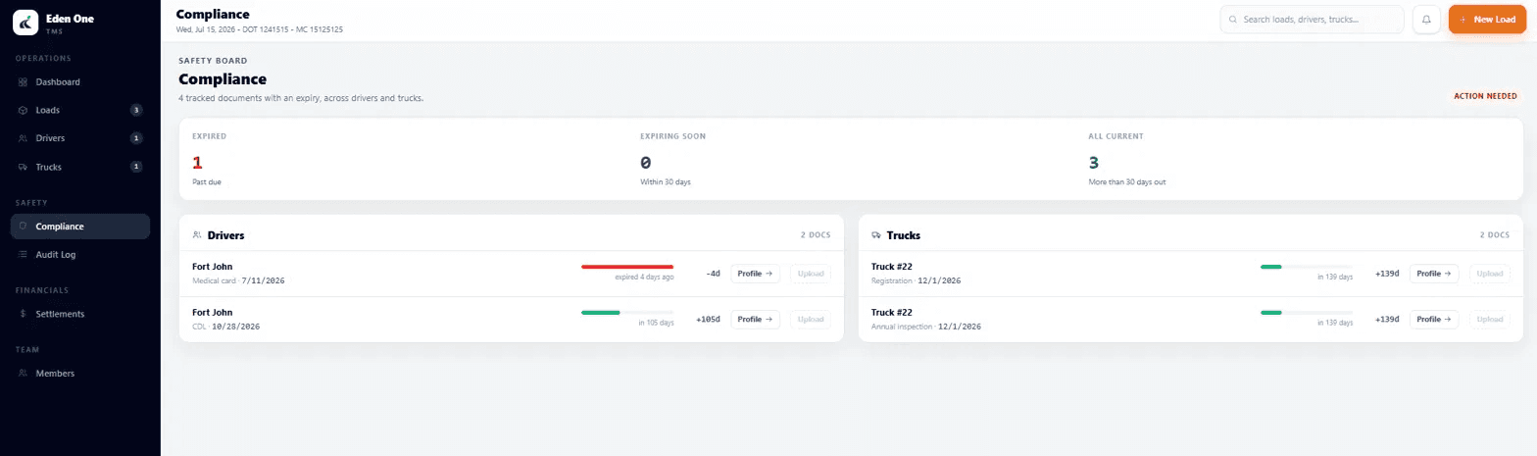Open Profile for Truck #22 Annual inspection

click(1434, 319)
